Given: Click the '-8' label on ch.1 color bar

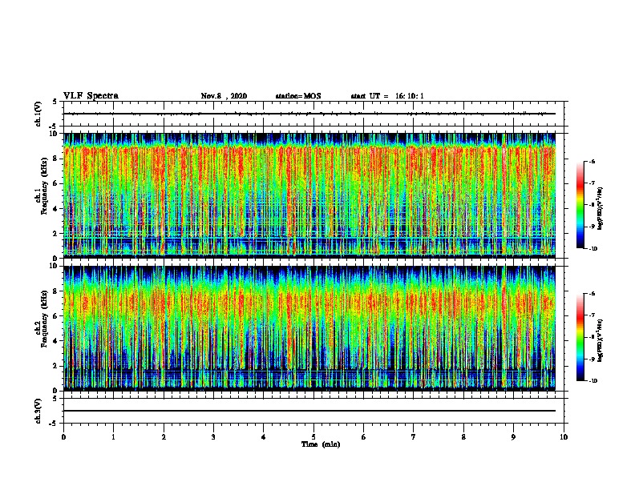Looking at the screenshot, I should pos(592,205).
